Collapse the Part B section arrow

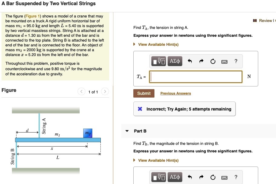pyautogui.click(x=127, y=131)
